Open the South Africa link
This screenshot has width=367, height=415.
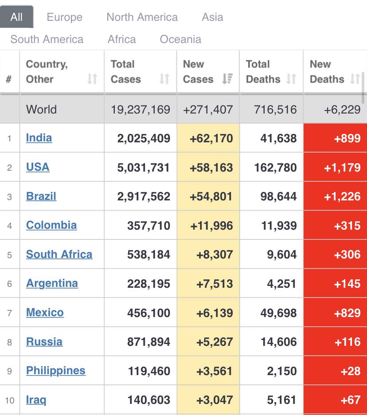tap(59, 254)
